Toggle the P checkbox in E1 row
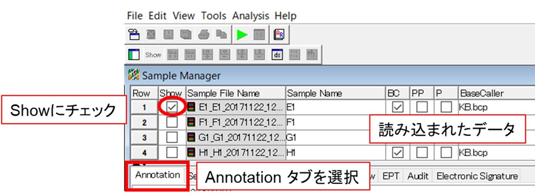535x196 pixels. click(446, 108)
